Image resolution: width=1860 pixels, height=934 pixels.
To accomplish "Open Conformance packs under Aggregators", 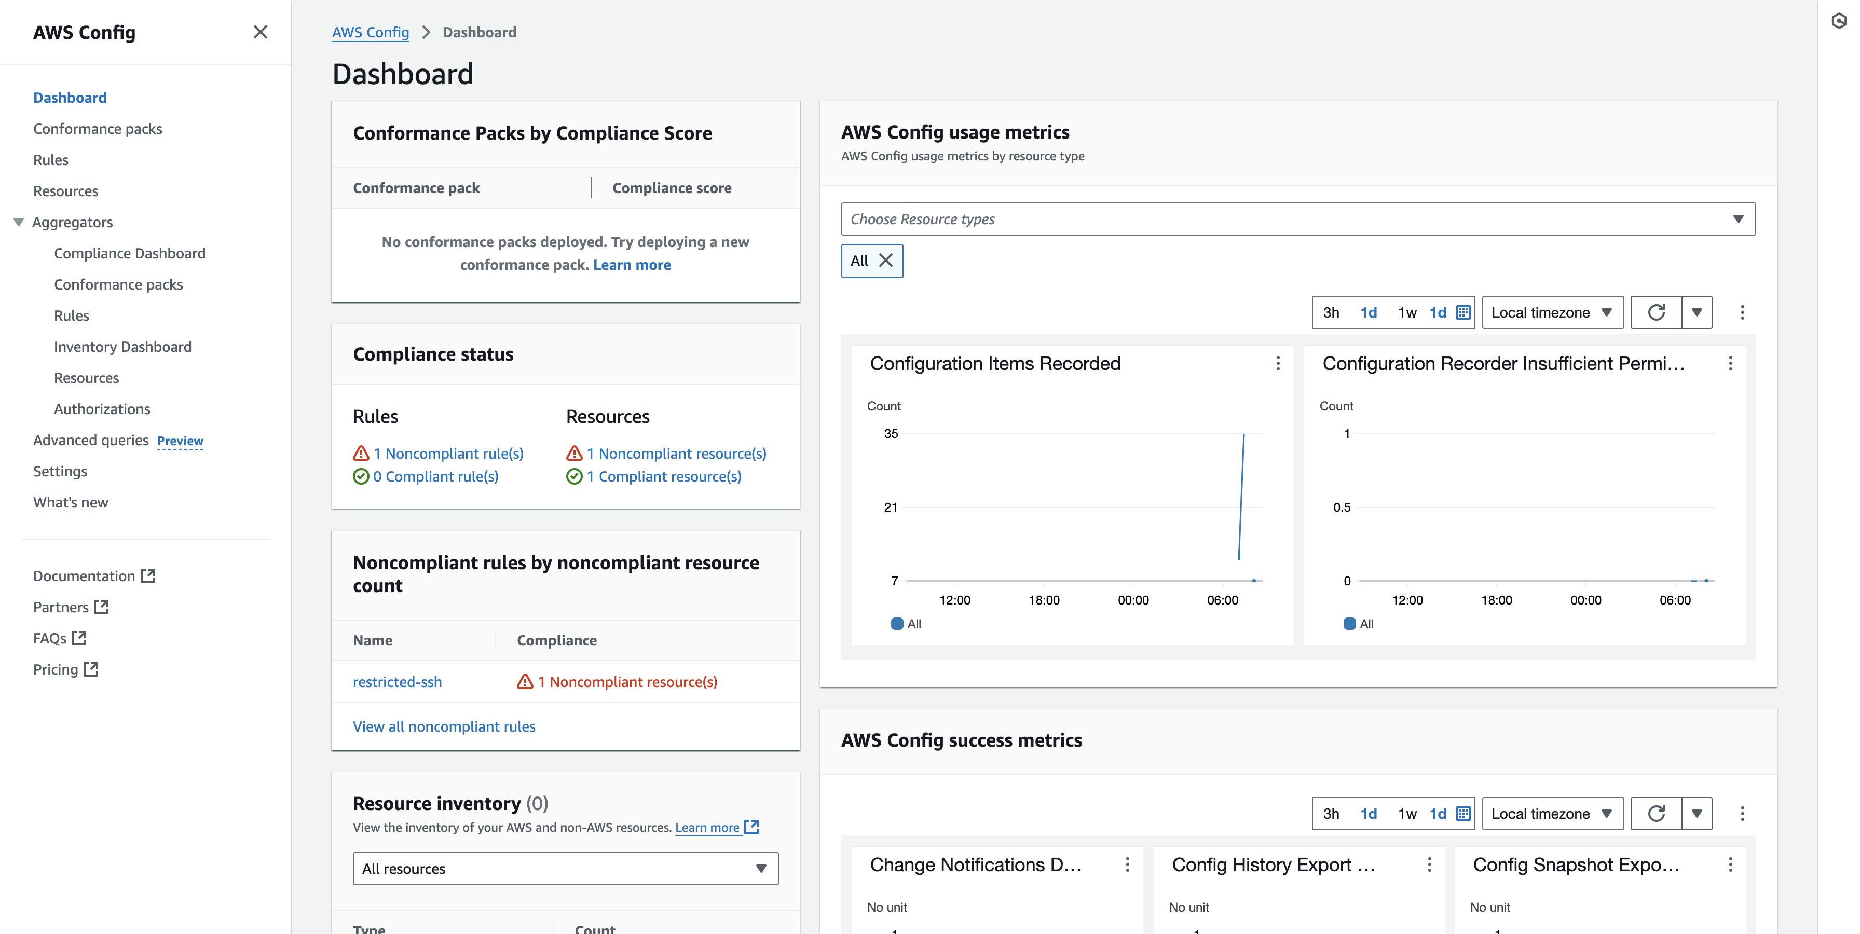I will (x=118, y=284).
